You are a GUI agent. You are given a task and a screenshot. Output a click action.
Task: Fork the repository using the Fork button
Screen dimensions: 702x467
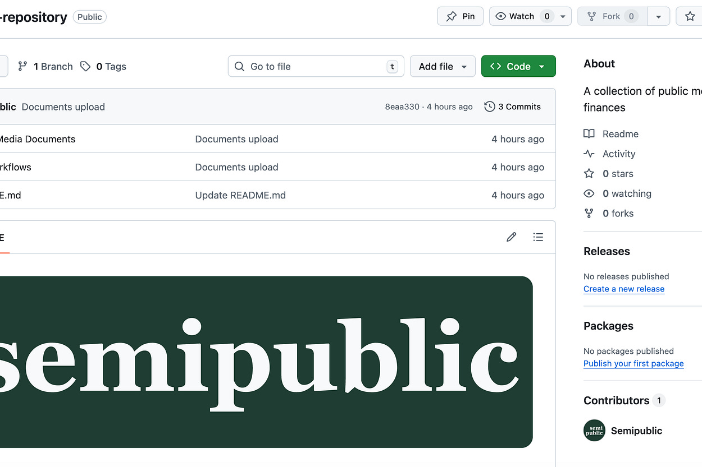point(612,16)
